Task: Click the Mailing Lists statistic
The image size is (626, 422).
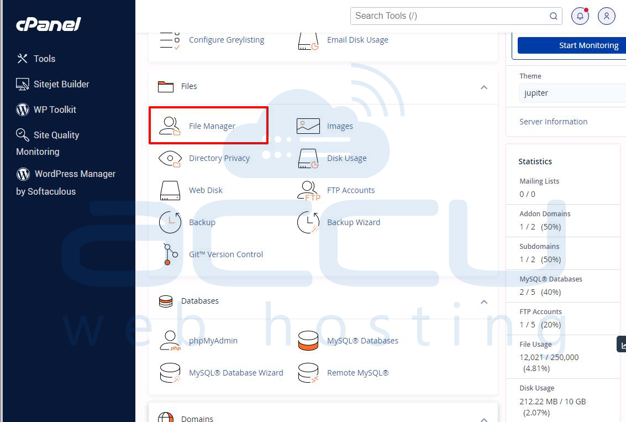Action: 562,188
